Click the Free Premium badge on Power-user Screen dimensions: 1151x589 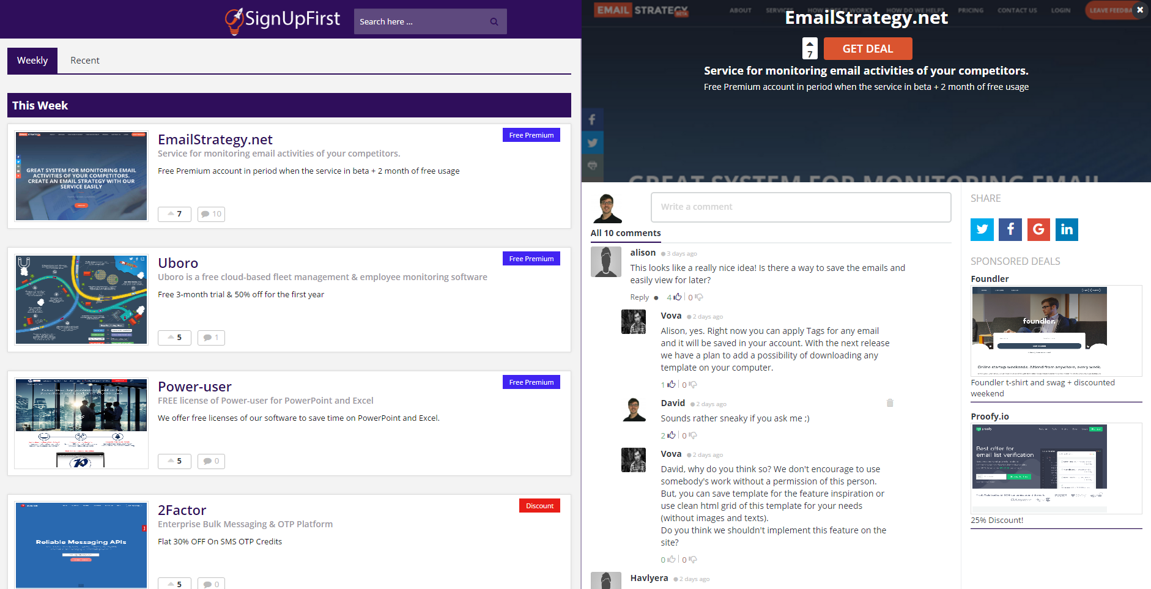pyautogui.click(x=531, y=382)
